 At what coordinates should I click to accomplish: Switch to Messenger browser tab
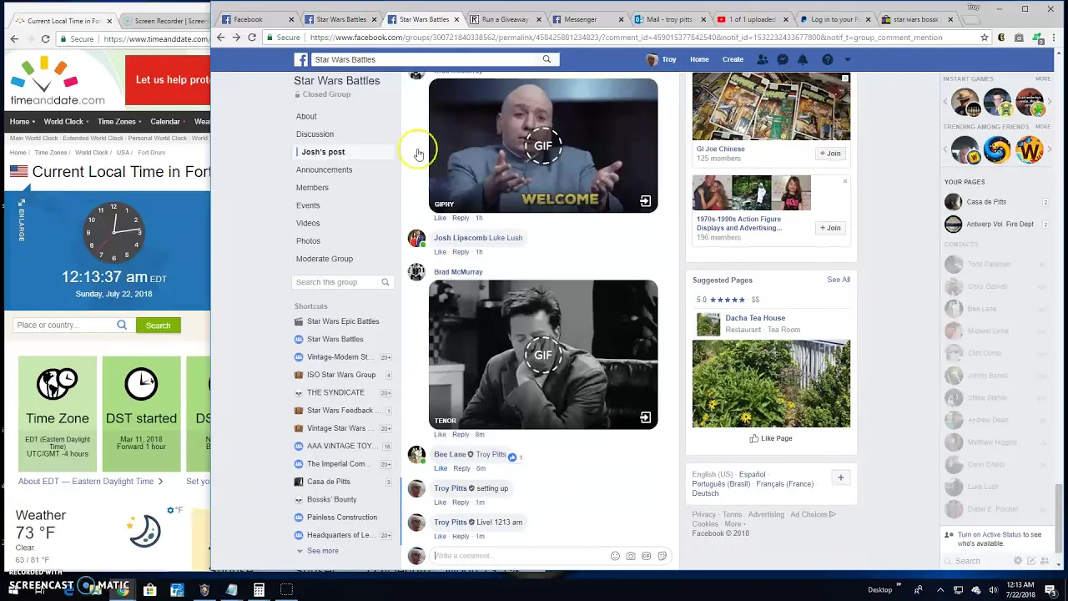587,19
